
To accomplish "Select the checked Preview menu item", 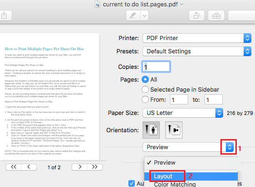I will point(191,162).
